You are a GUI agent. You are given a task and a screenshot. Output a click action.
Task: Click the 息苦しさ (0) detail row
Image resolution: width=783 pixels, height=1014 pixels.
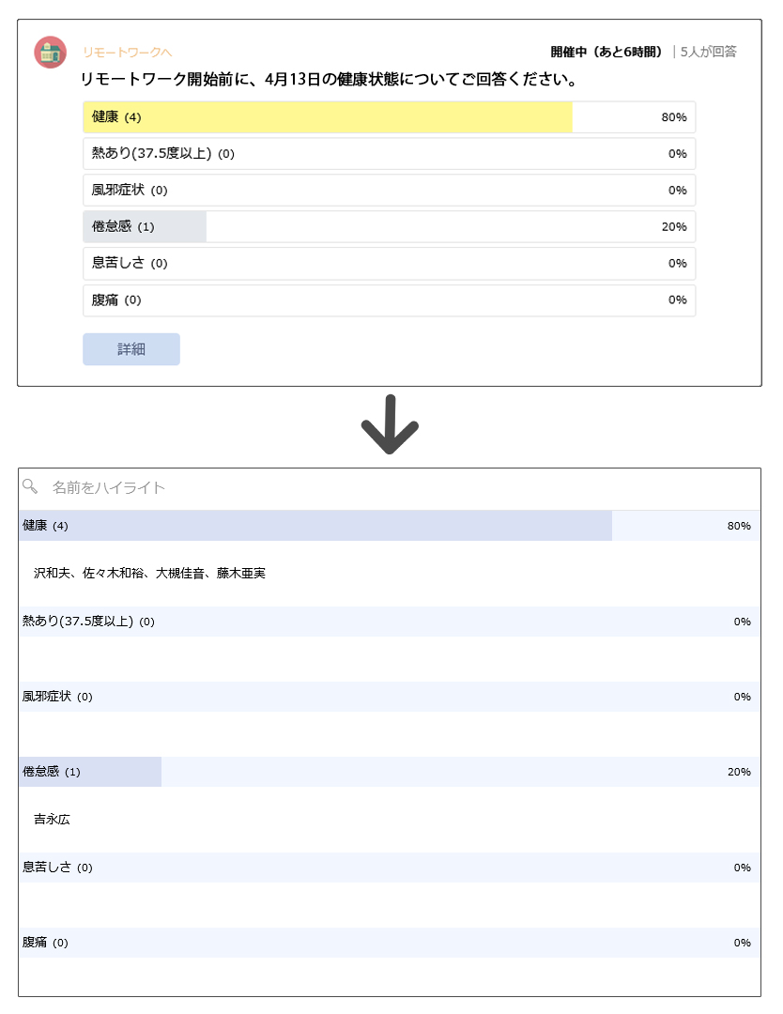390,868
